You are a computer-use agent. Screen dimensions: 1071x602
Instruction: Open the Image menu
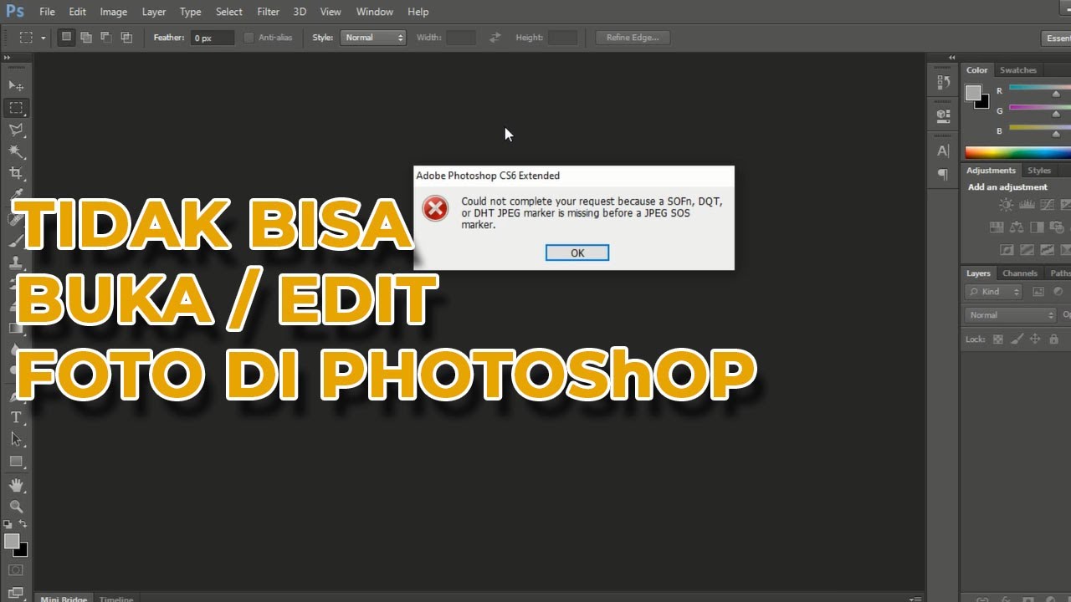[114, 12]
